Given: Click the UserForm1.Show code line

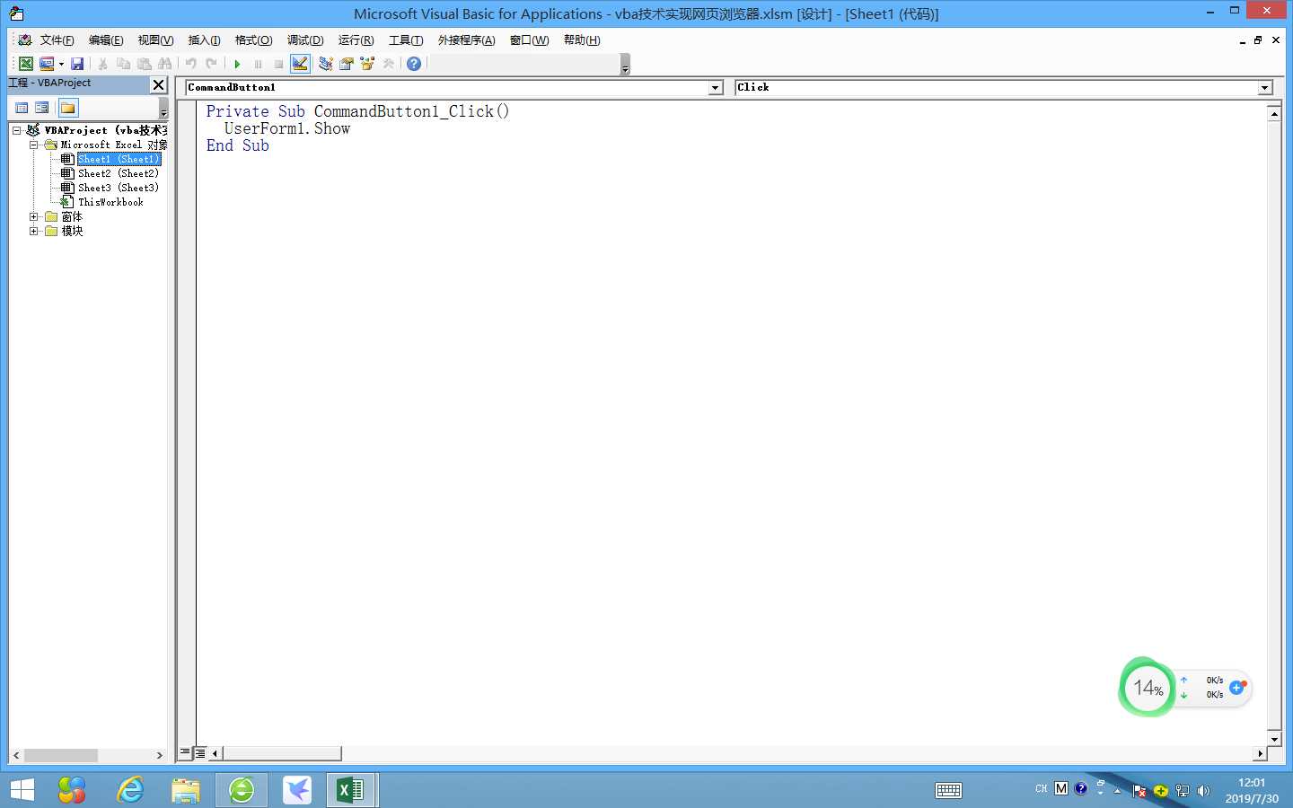Looking at the screenshot, I should click(287, 128).
